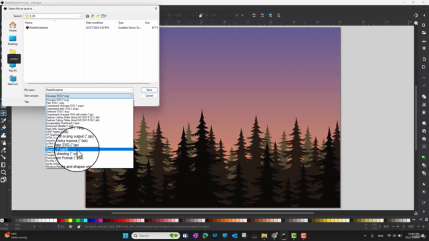Expand the File name history dropdown arrow
Screen dimensions: 429x241
(131, 90)
